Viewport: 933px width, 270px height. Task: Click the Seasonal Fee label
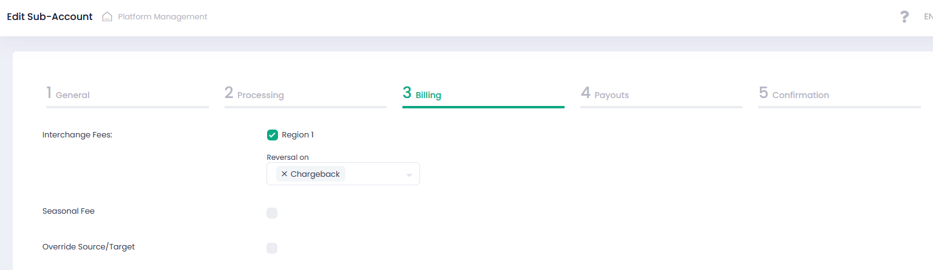point(69,212)
